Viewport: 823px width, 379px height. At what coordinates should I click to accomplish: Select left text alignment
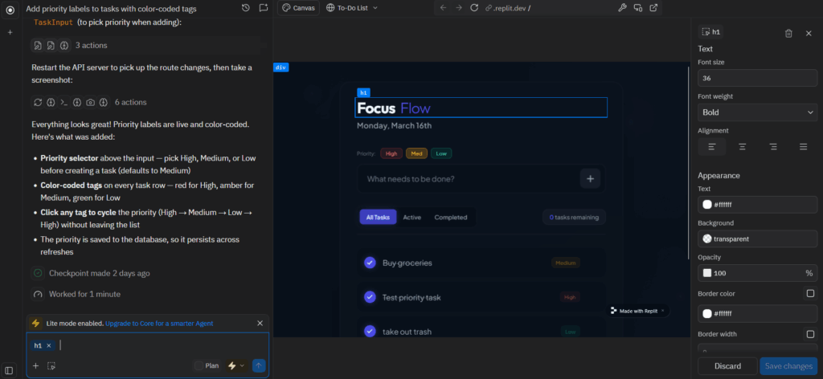coord(712,147)
